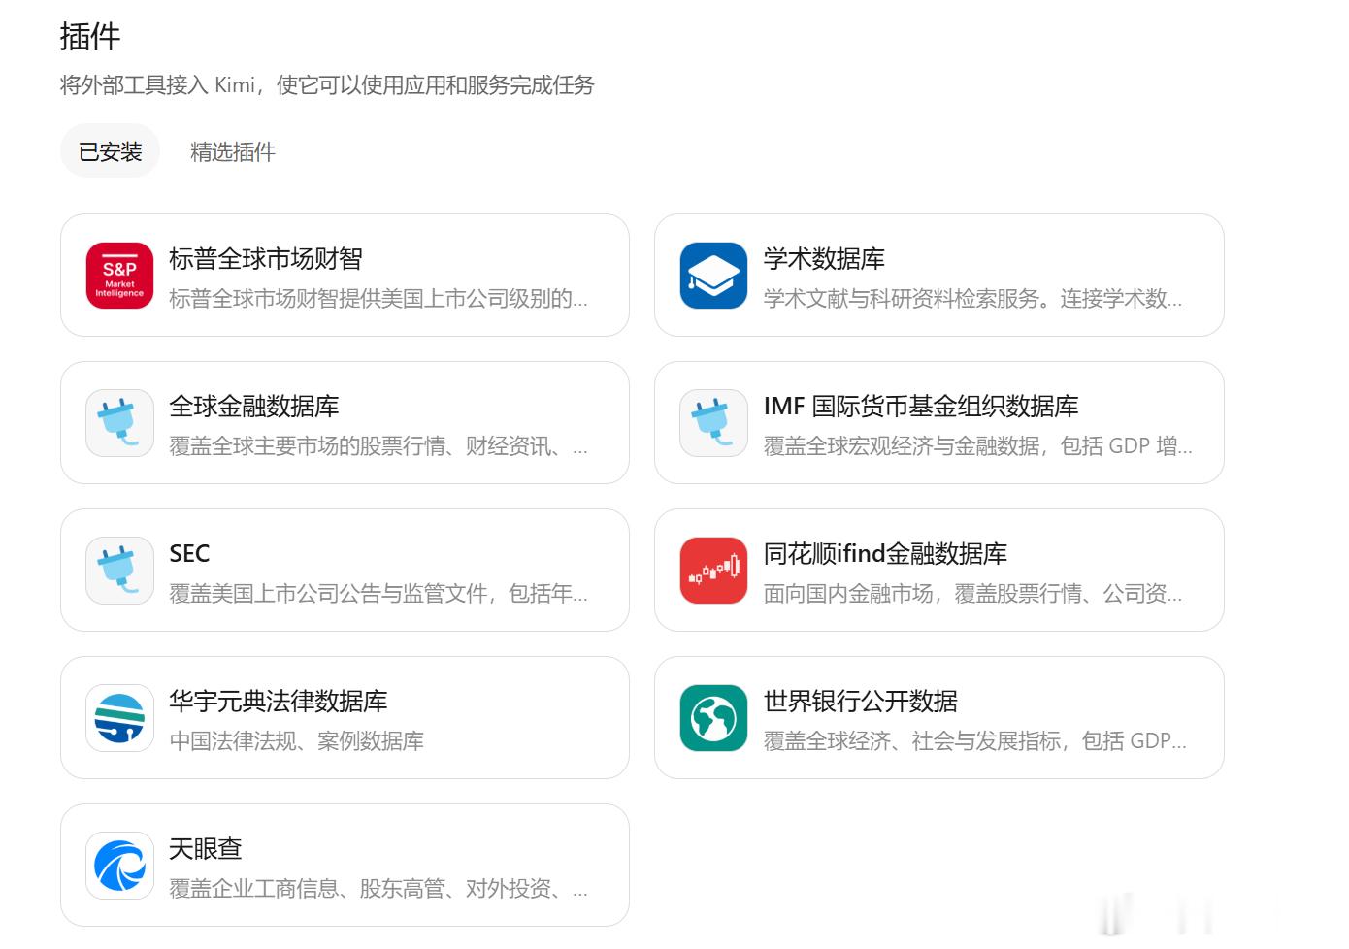The width and height of the screenshot is (1349, 949).
Task: Click the 华宇元典法律数据库 striped circle icon
Action: point(119,718)
